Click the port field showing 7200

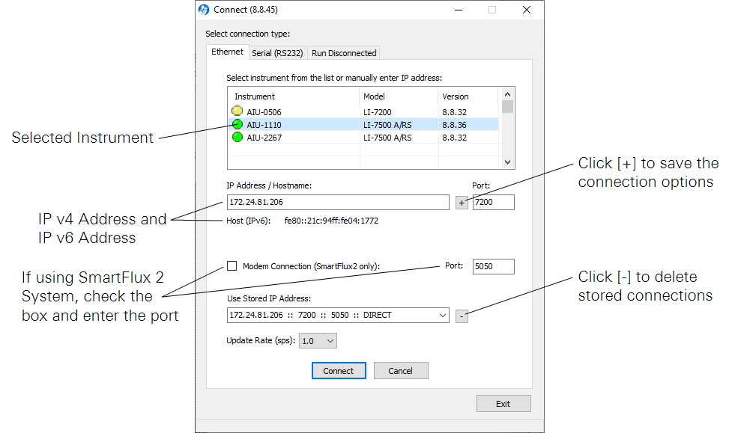[493, 203]
